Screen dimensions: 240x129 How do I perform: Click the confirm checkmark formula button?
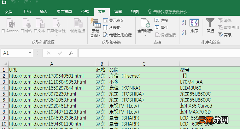pos(60,53)
